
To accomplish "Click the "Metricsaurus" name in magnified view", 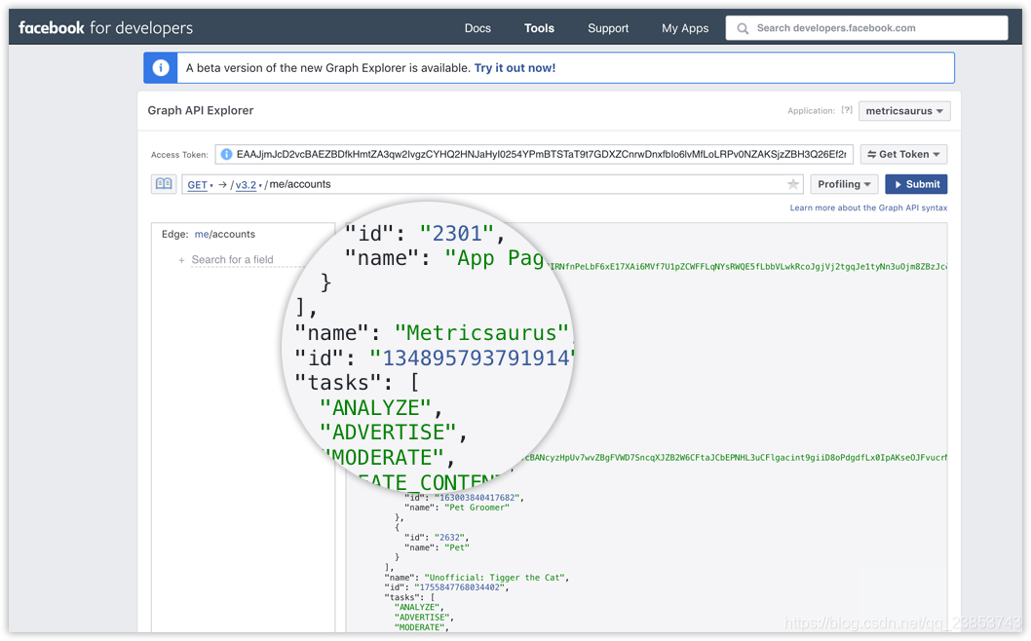I will (481, 332).
